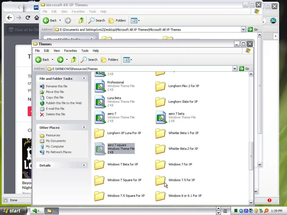Viewport: 287px width, 215px height.
Task: Click the taskbar clock showing 1:39 PM
Action: (x=277, y=211)
